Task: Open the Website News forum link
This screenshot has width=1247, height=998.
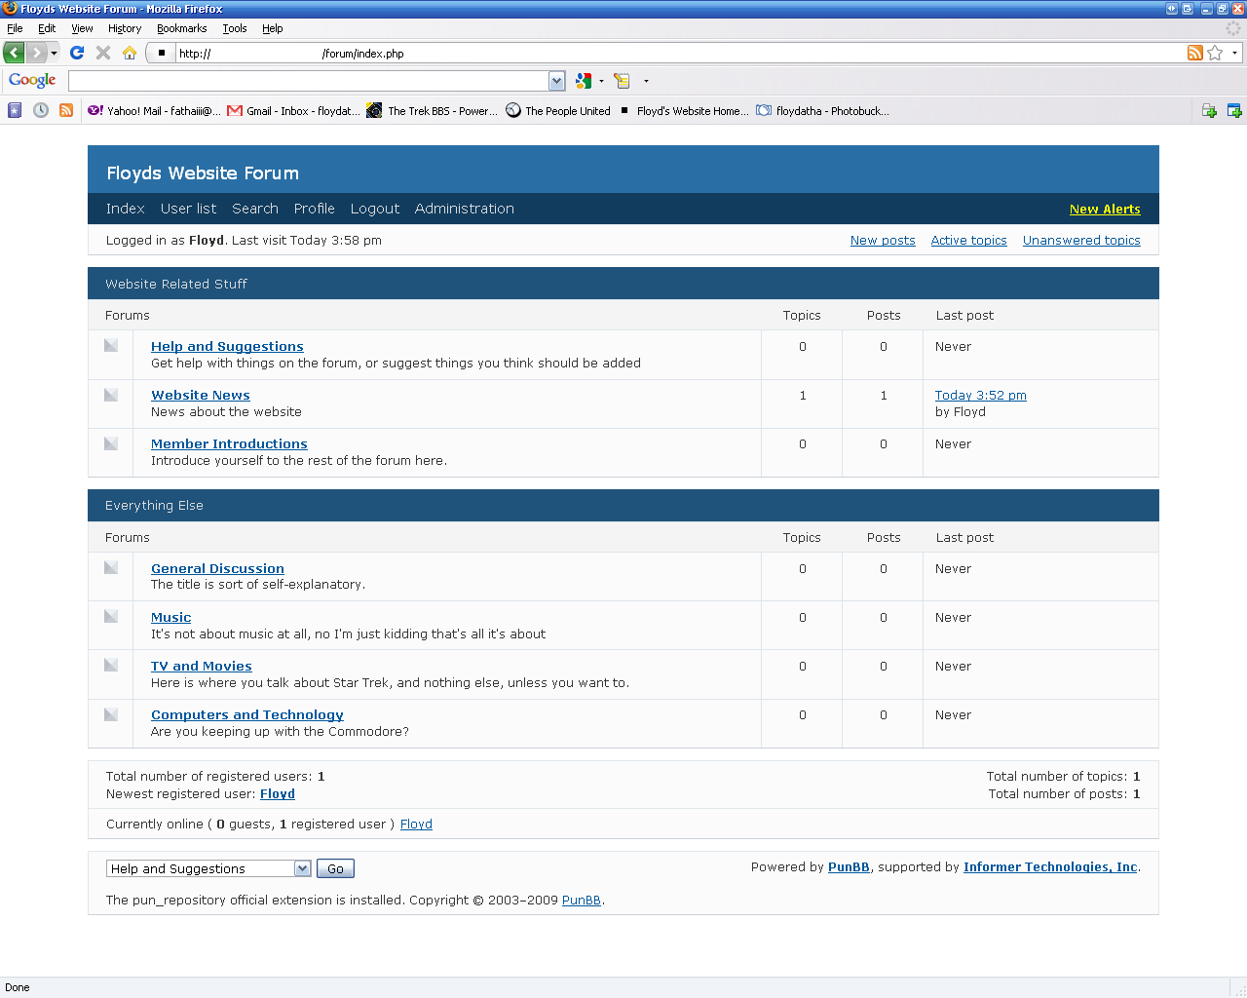Action: [x=201, y=395]
